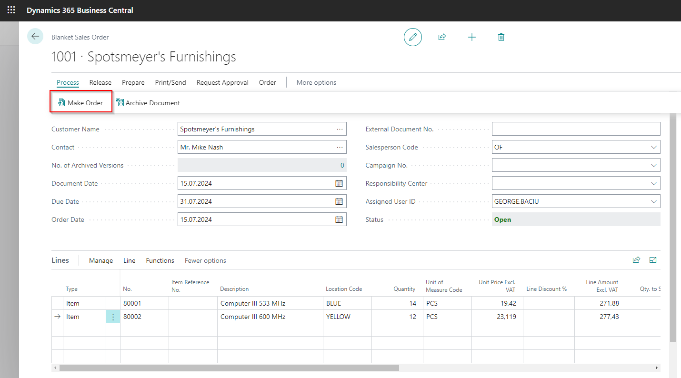Image resolution: width=681 pixels, height=378 pixels.
Task: Click quantity cell 12
Action: point(397,317)
